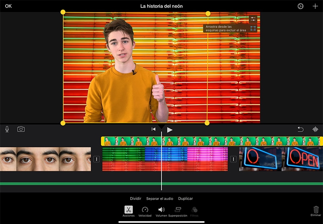Click bottom-right yellow mask corner handle
This screenshot has width=323, height=224.
click(207, 123)
